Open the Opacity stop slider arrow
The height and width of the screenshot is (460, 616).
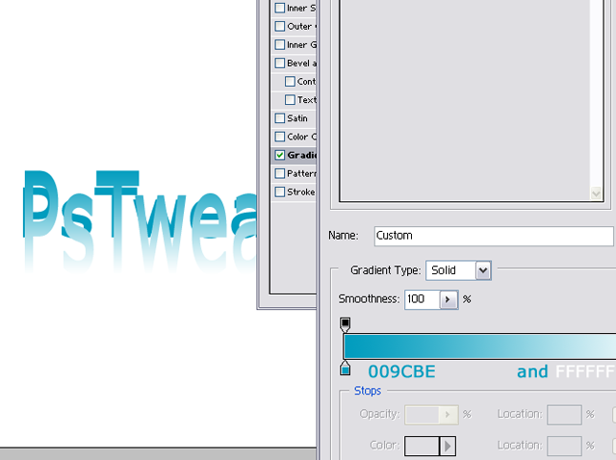[448, 415]
